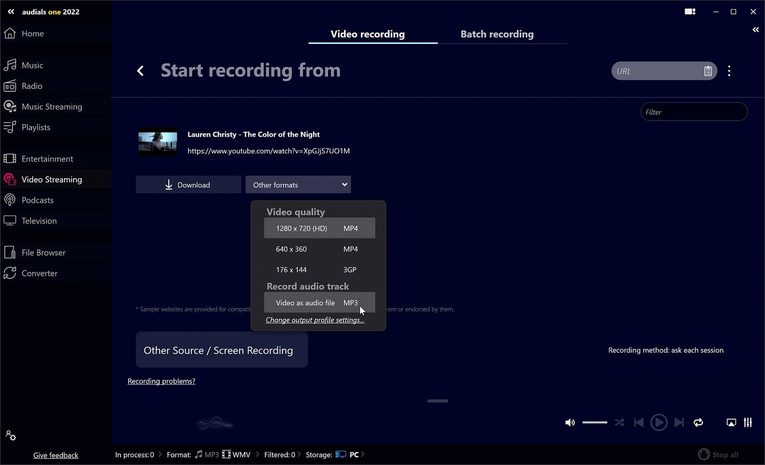Image resolution: width=765 pixels, height=465 pixels.
Task: Select 1280 x 720 (HD) MP4 quality
Action: pos(319,228)
